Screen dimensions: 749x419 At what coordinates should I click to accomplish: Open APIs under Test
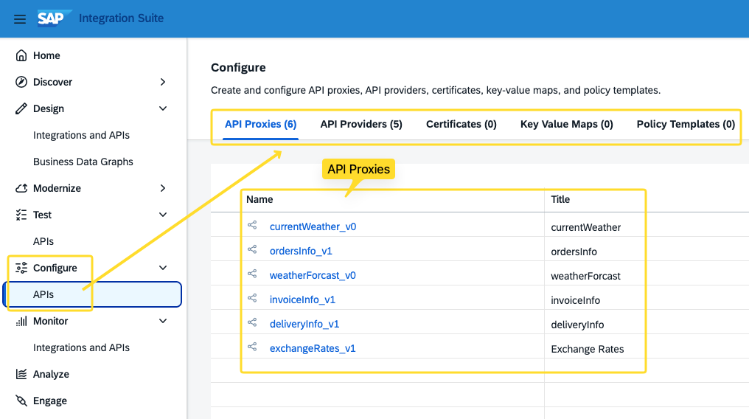[x=43, y=241]
